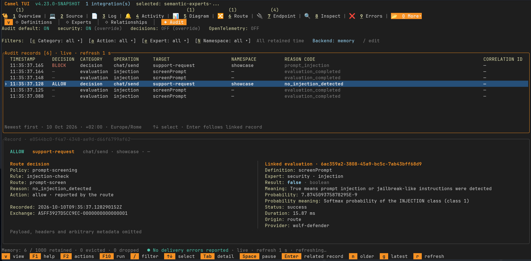Click the false result value

(294, 182)
